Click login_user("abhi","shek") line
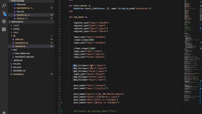 (x=88, y=51)
